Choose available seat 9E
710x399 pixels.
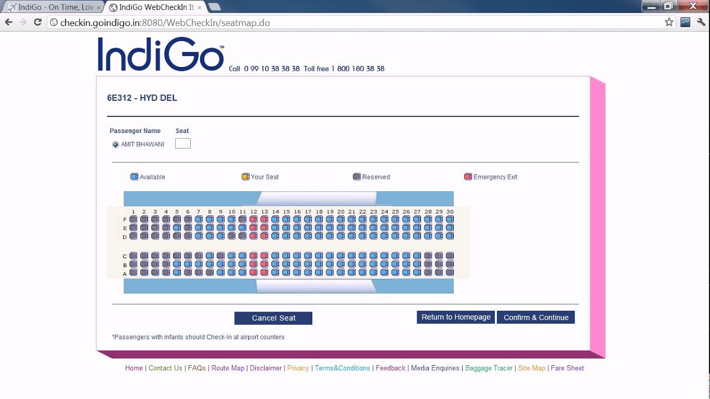tap(221, 228)
